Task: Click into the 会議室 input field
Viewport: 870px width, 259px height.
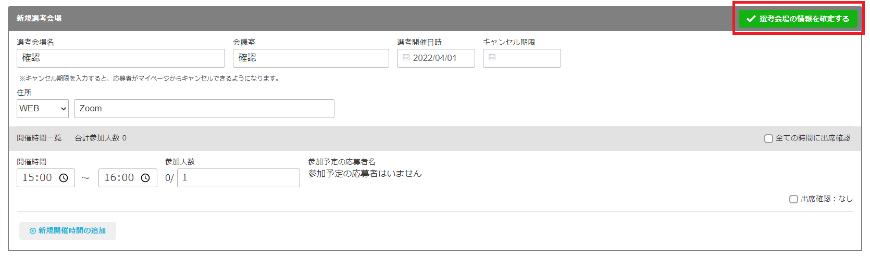Action: (310, 58)
